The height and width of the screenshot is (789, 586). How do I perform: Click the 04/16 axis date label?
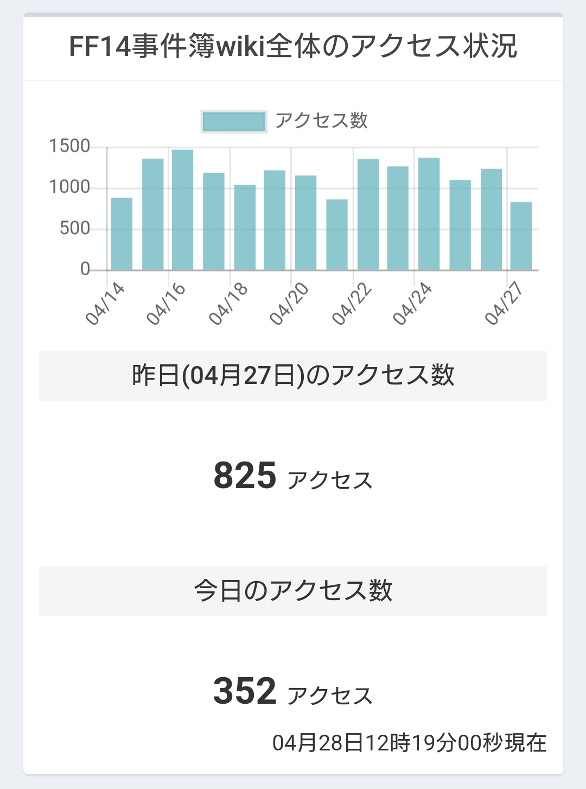click(166, 304)
